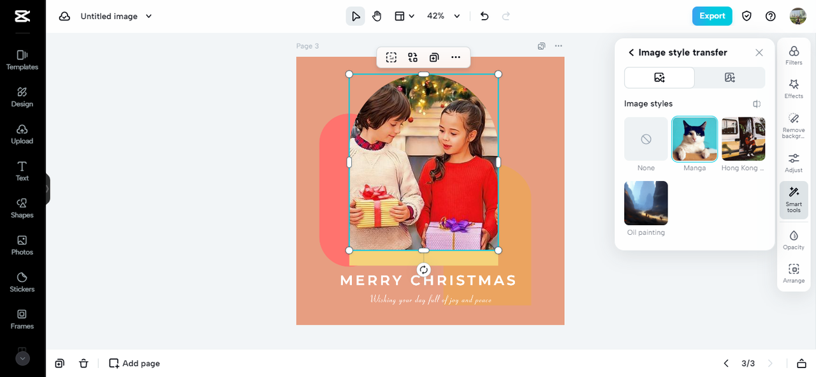The height and width of the screenshot is (377, 816).
Task: Open the Opacity control
Action: tap(794, 240)
